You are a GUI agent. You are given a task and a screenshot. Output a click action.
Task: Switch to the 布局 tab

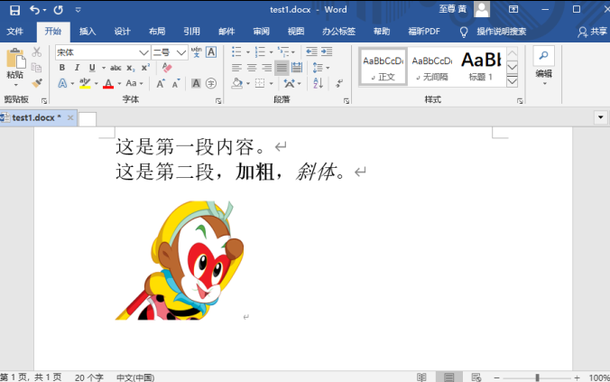[x=157, y=32]
